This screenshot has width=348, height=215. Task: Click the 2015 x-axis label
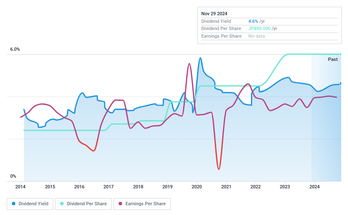50,187
